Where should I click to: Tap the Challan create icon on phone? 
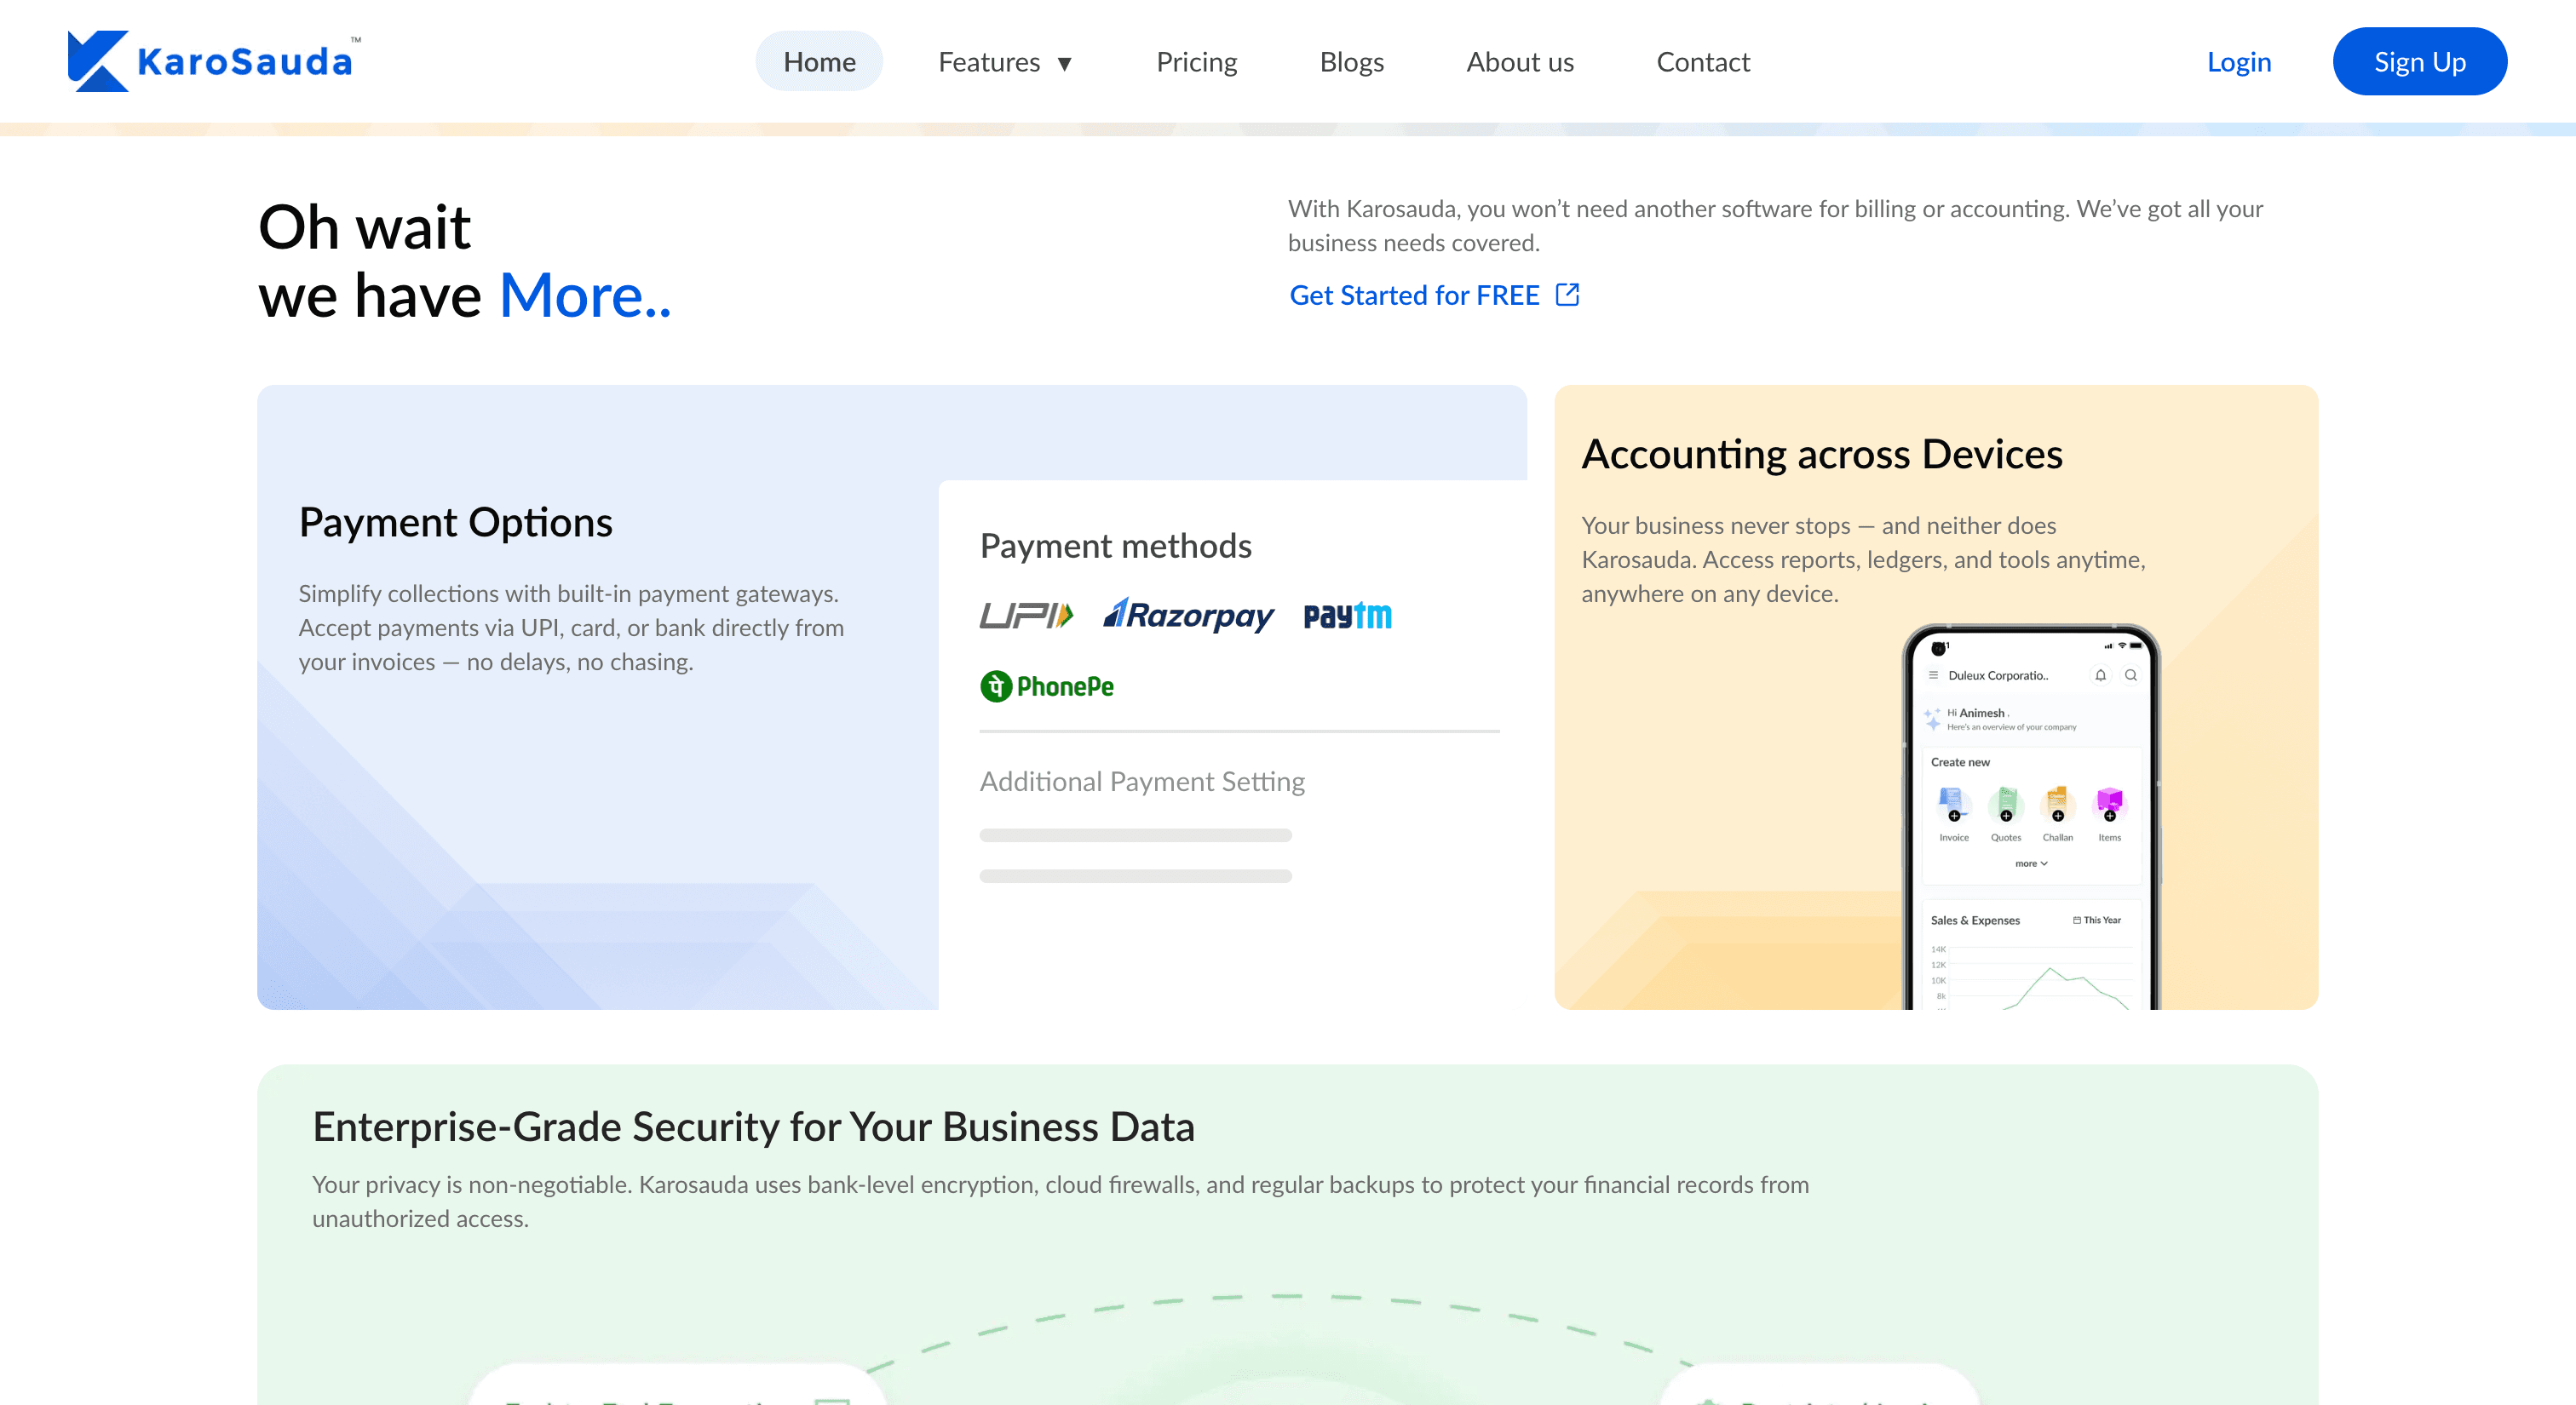2057,804
